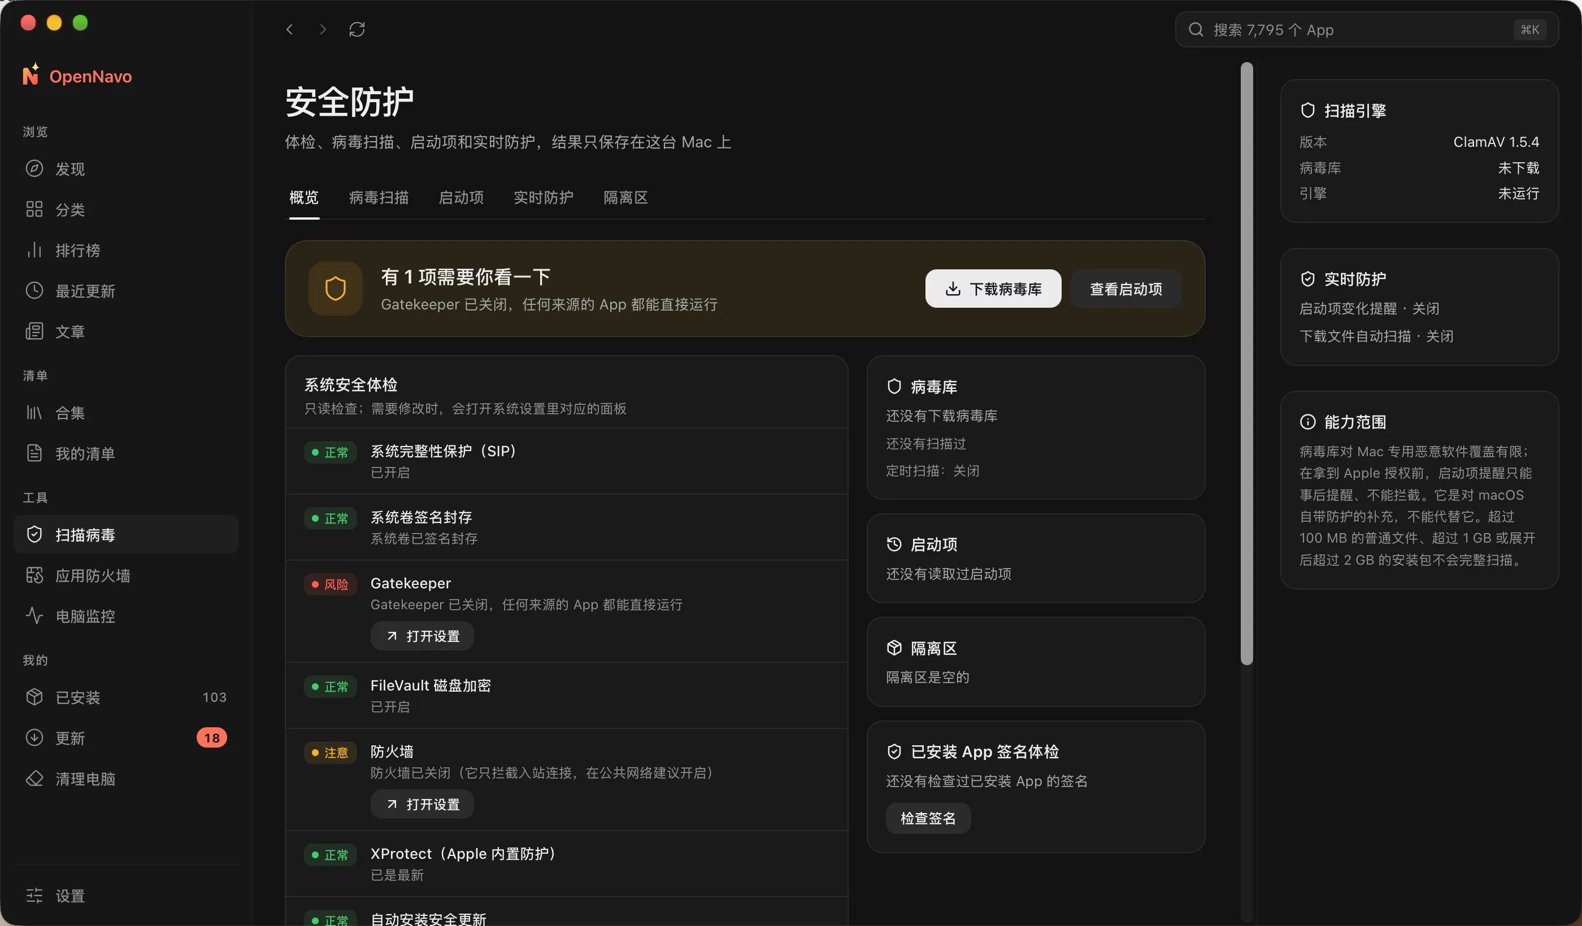This screenshot has height=926, width=1582.
Task: Click the 病毒库 card shield icon
Action: coord(894,386)
